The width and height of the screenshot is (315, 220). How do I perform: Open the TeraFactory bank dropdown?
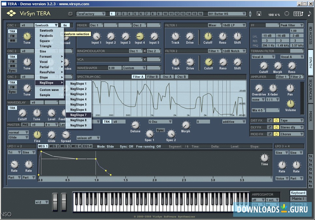(x=91, y=14)
